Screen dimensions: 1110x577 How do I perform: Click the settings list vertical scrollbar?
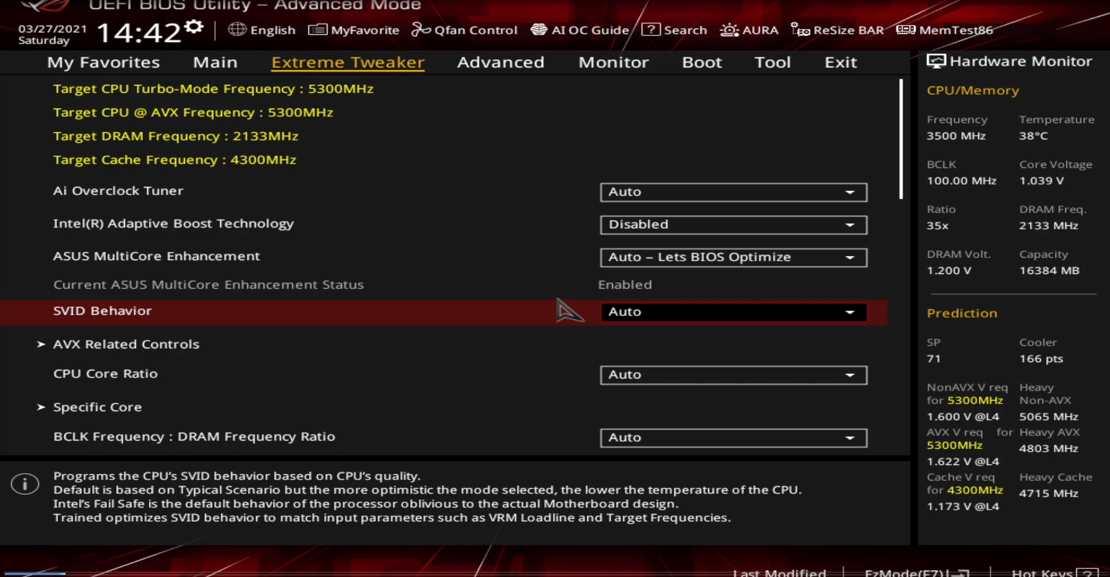(901, 139)
